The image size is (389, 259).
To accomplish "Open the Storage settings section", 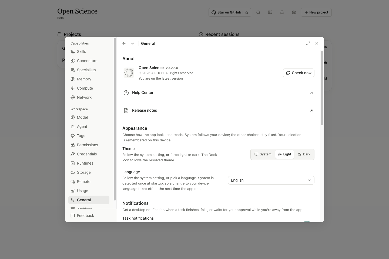I will click(x=89, y=172).
